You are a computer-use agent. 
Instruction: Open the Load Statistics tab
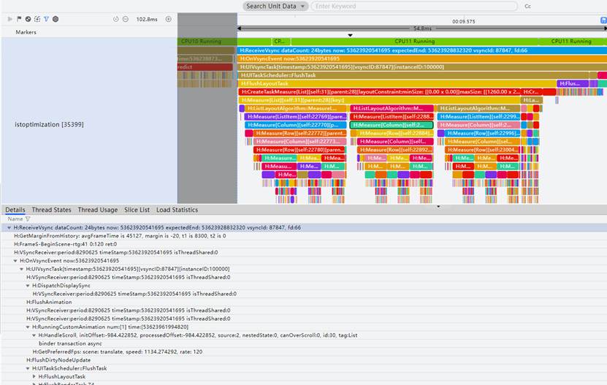click(x=177, y=210)
